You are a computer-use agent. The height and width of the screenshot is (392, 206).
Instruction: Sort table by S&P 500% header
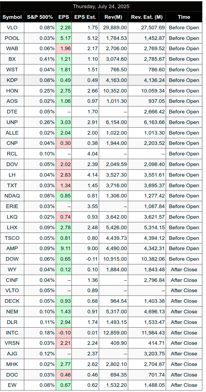40,17
